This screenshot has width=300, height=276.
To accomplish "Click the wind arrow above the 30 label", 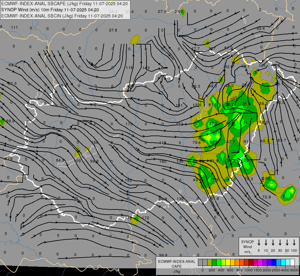I will (280, 243).
